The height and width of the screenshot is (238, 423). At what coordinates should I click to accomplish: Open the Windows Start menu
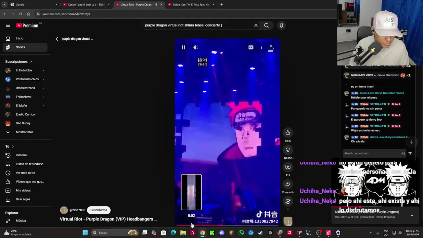point(85,233)
